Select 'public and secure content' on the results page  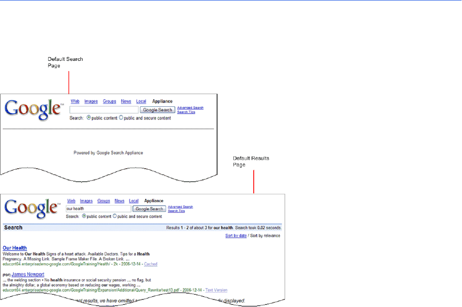point(114,216)
